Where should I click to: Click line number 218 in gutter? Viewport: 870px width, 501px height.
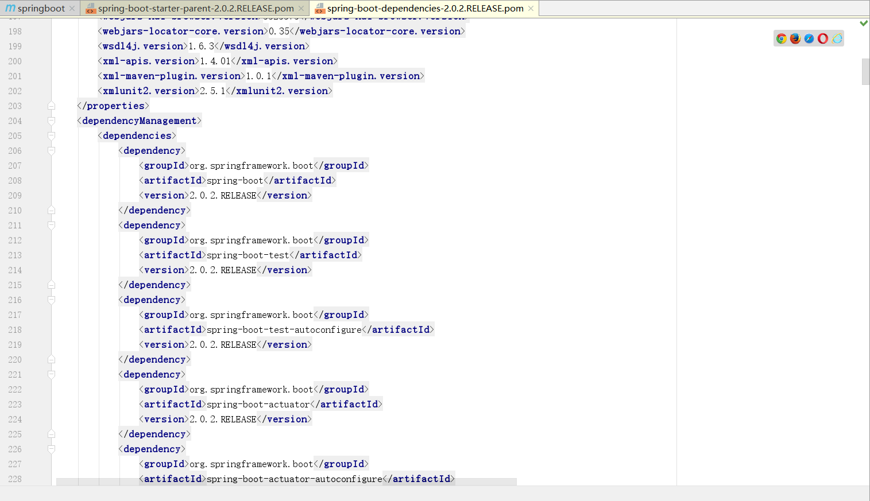pyautogui.click(x=15, y=329)
